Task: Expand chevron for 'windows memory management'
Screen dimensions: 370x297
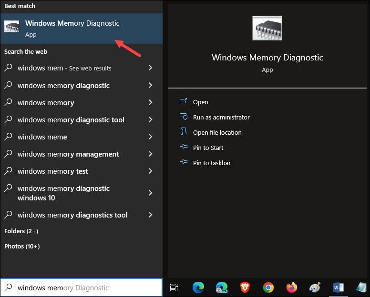Action: (150, 154)
